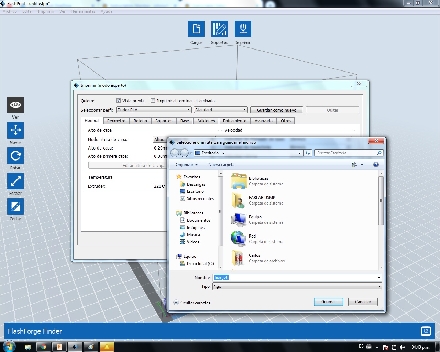Image resolution: width=440 pixels, height=352 pixels.
Task: Switch to the Otros tab
Action: click(x=286, y=121)
